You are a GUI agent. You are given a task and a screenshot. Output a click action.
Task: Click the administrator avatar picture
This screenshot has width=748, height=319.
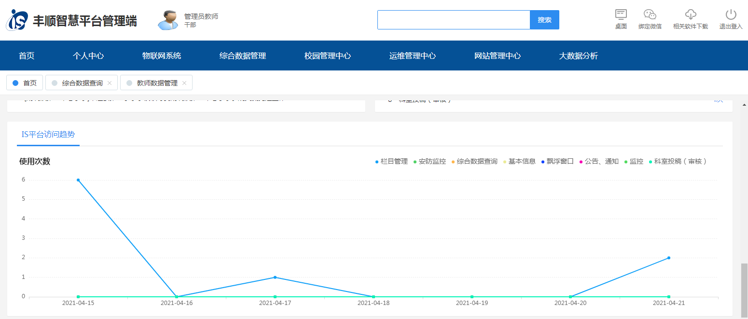[x=167, y=20]
